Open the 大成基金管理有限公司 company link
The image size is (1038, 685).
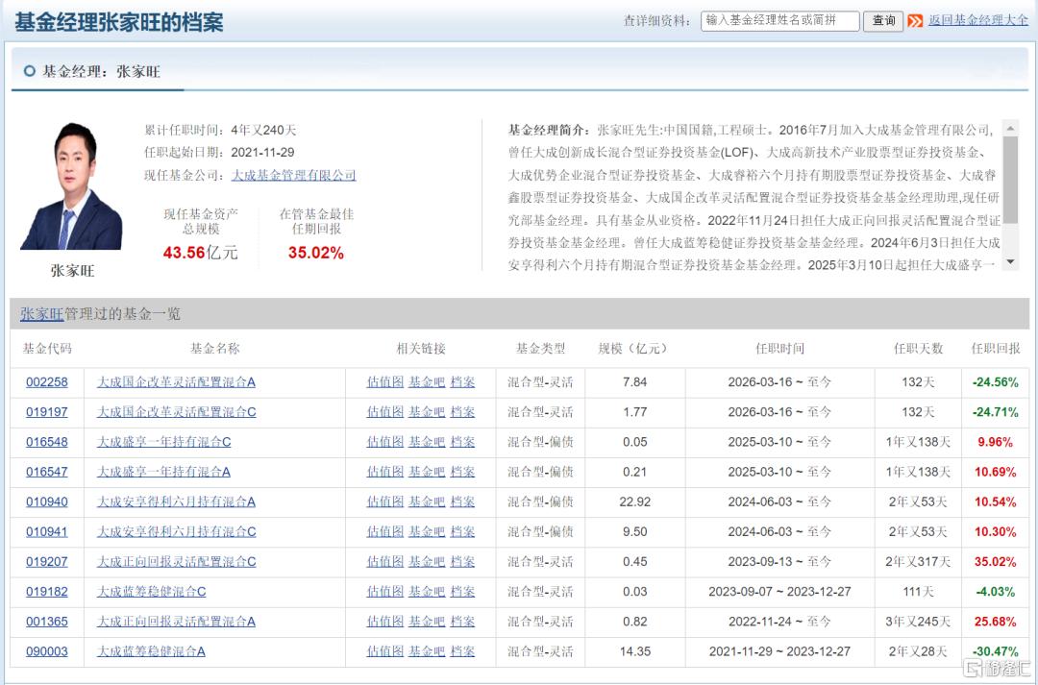click(x=293, y=176)
